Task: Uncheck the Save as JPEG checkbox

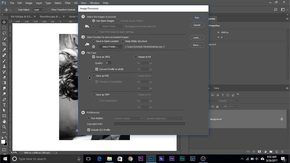Action: click(94, 57)
